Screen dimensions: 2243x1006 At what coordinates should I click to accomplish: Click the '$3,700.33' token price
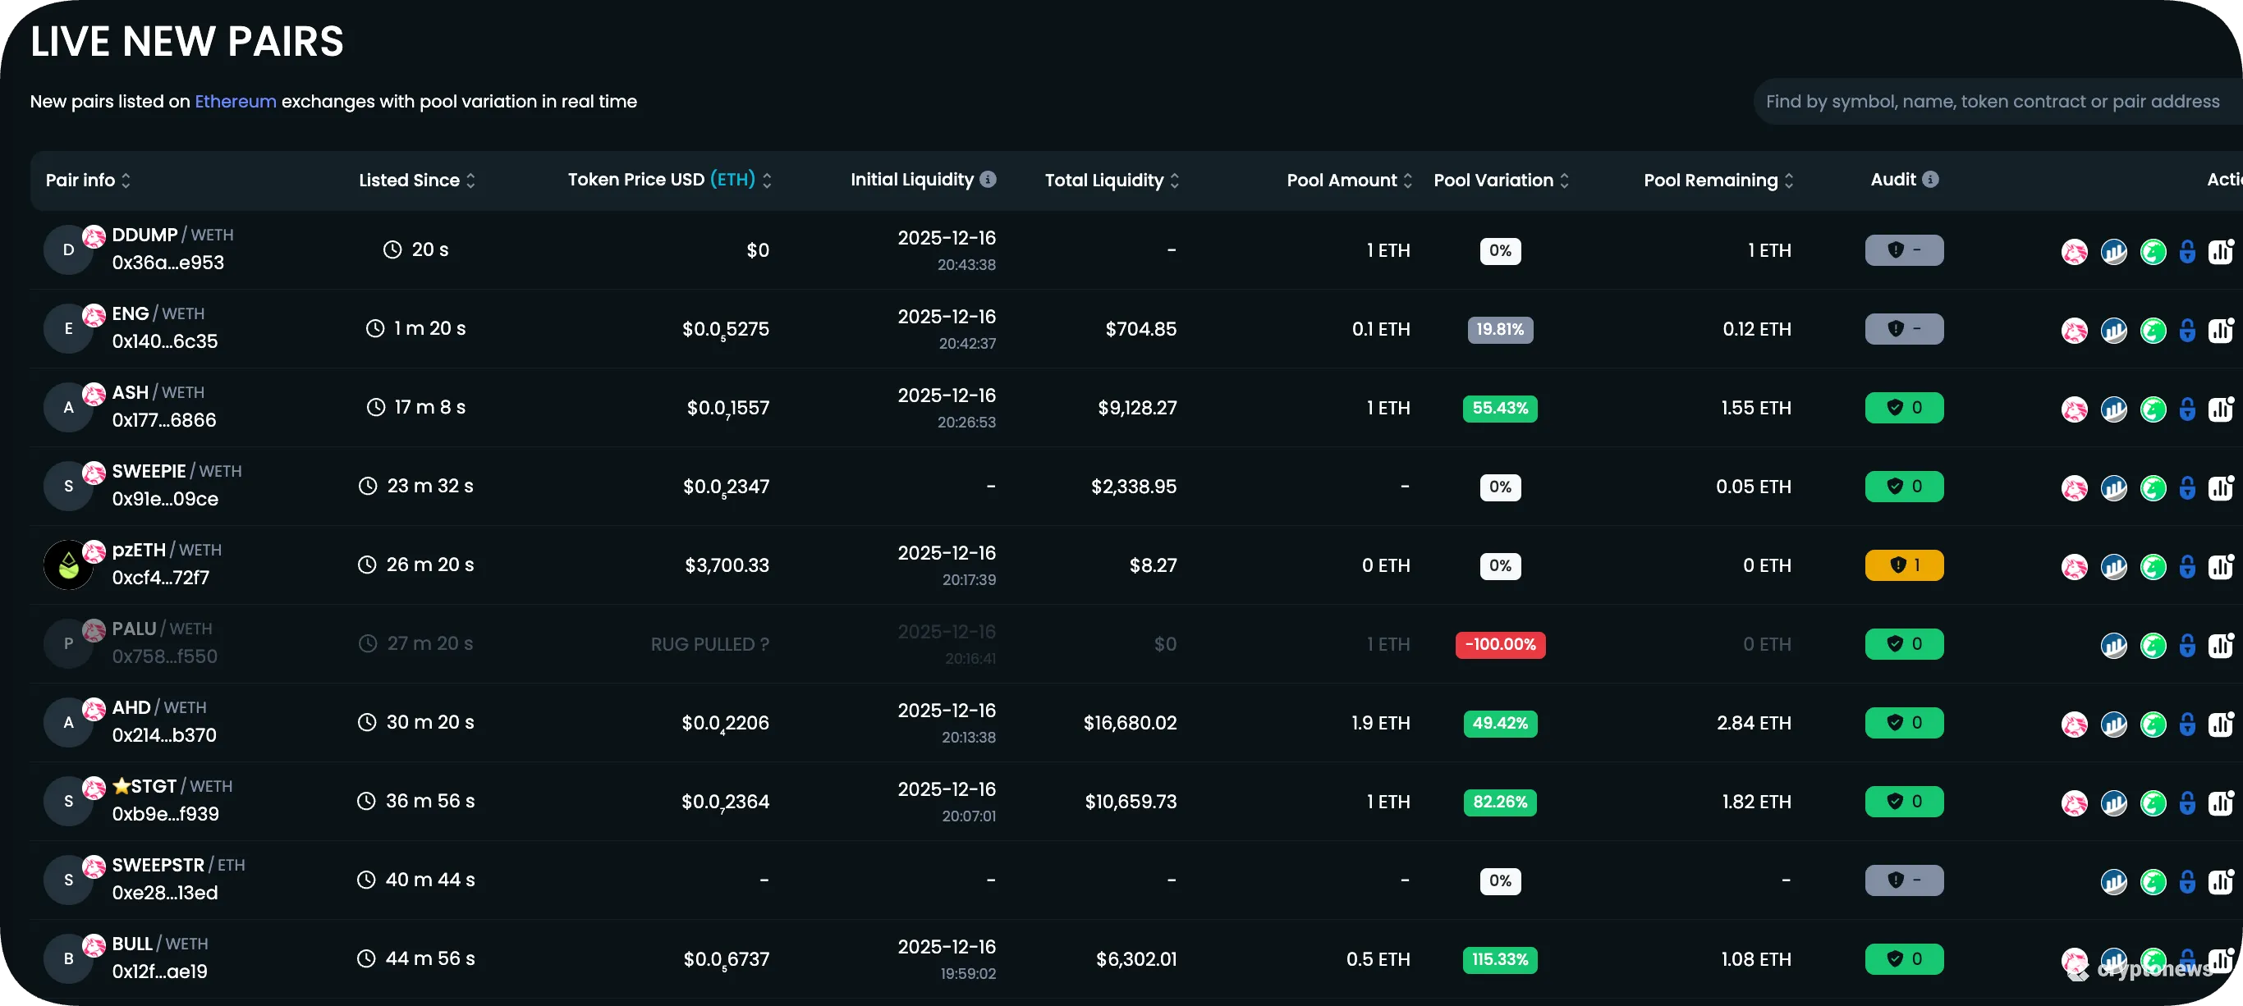click(x=727, y=565)
